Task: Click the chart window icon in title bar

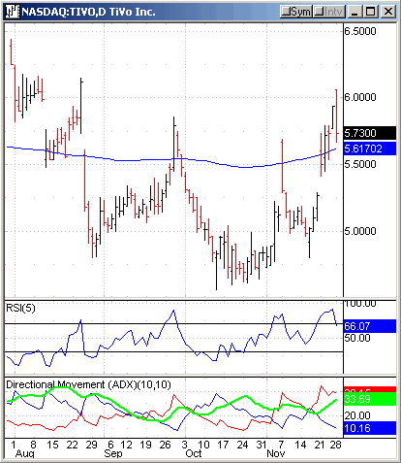Action: 13,12
